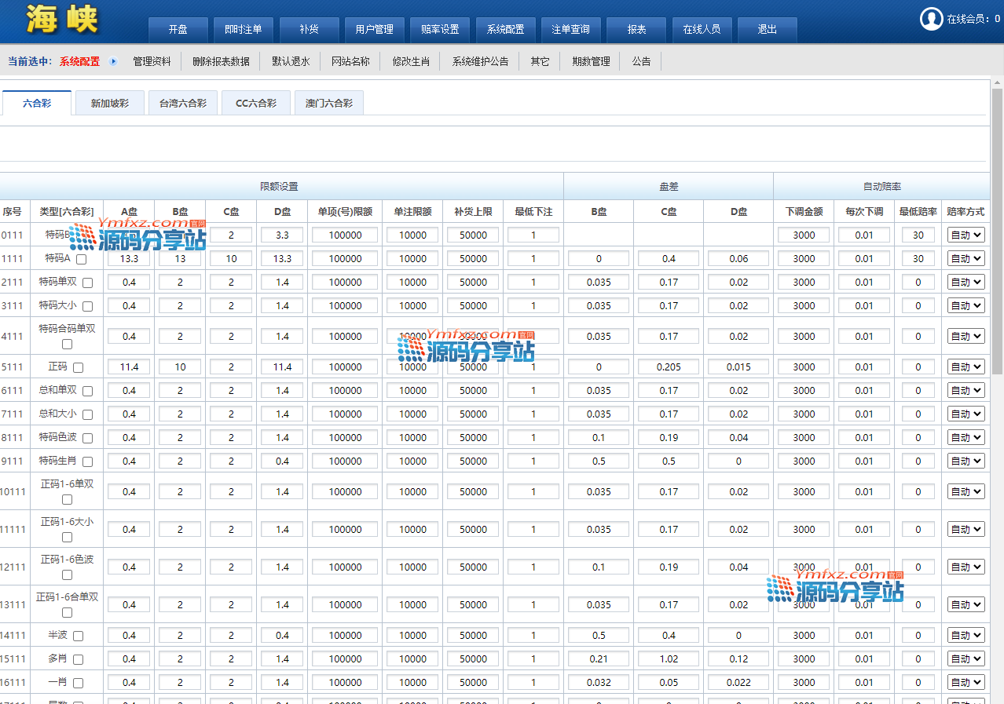
Task: Click the 海峡 site logo
Action: (63, 20)
